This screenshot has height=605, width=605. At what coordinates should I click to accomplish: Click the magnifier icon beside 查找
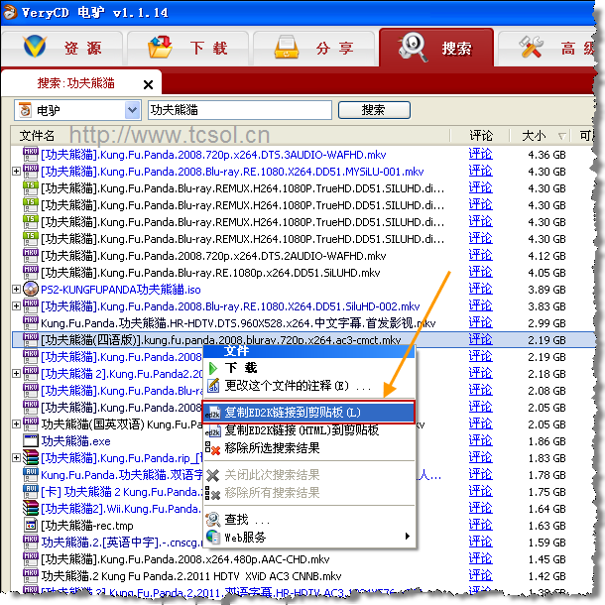(213, 520)
